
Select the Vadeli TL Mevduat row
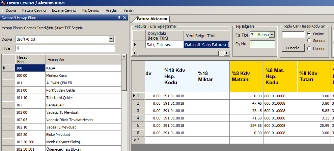[62, 127]
